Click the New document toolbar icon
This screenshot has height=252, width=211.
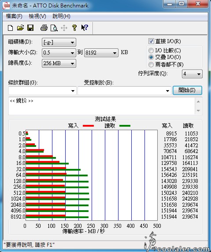[x=11, y=28]
